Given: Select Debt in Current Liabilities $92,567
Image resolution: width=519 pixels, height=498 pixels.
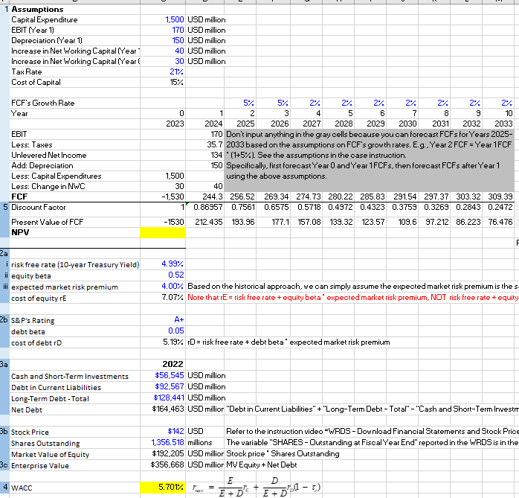Looking at the screenshot, I should (x=169, y=386).
